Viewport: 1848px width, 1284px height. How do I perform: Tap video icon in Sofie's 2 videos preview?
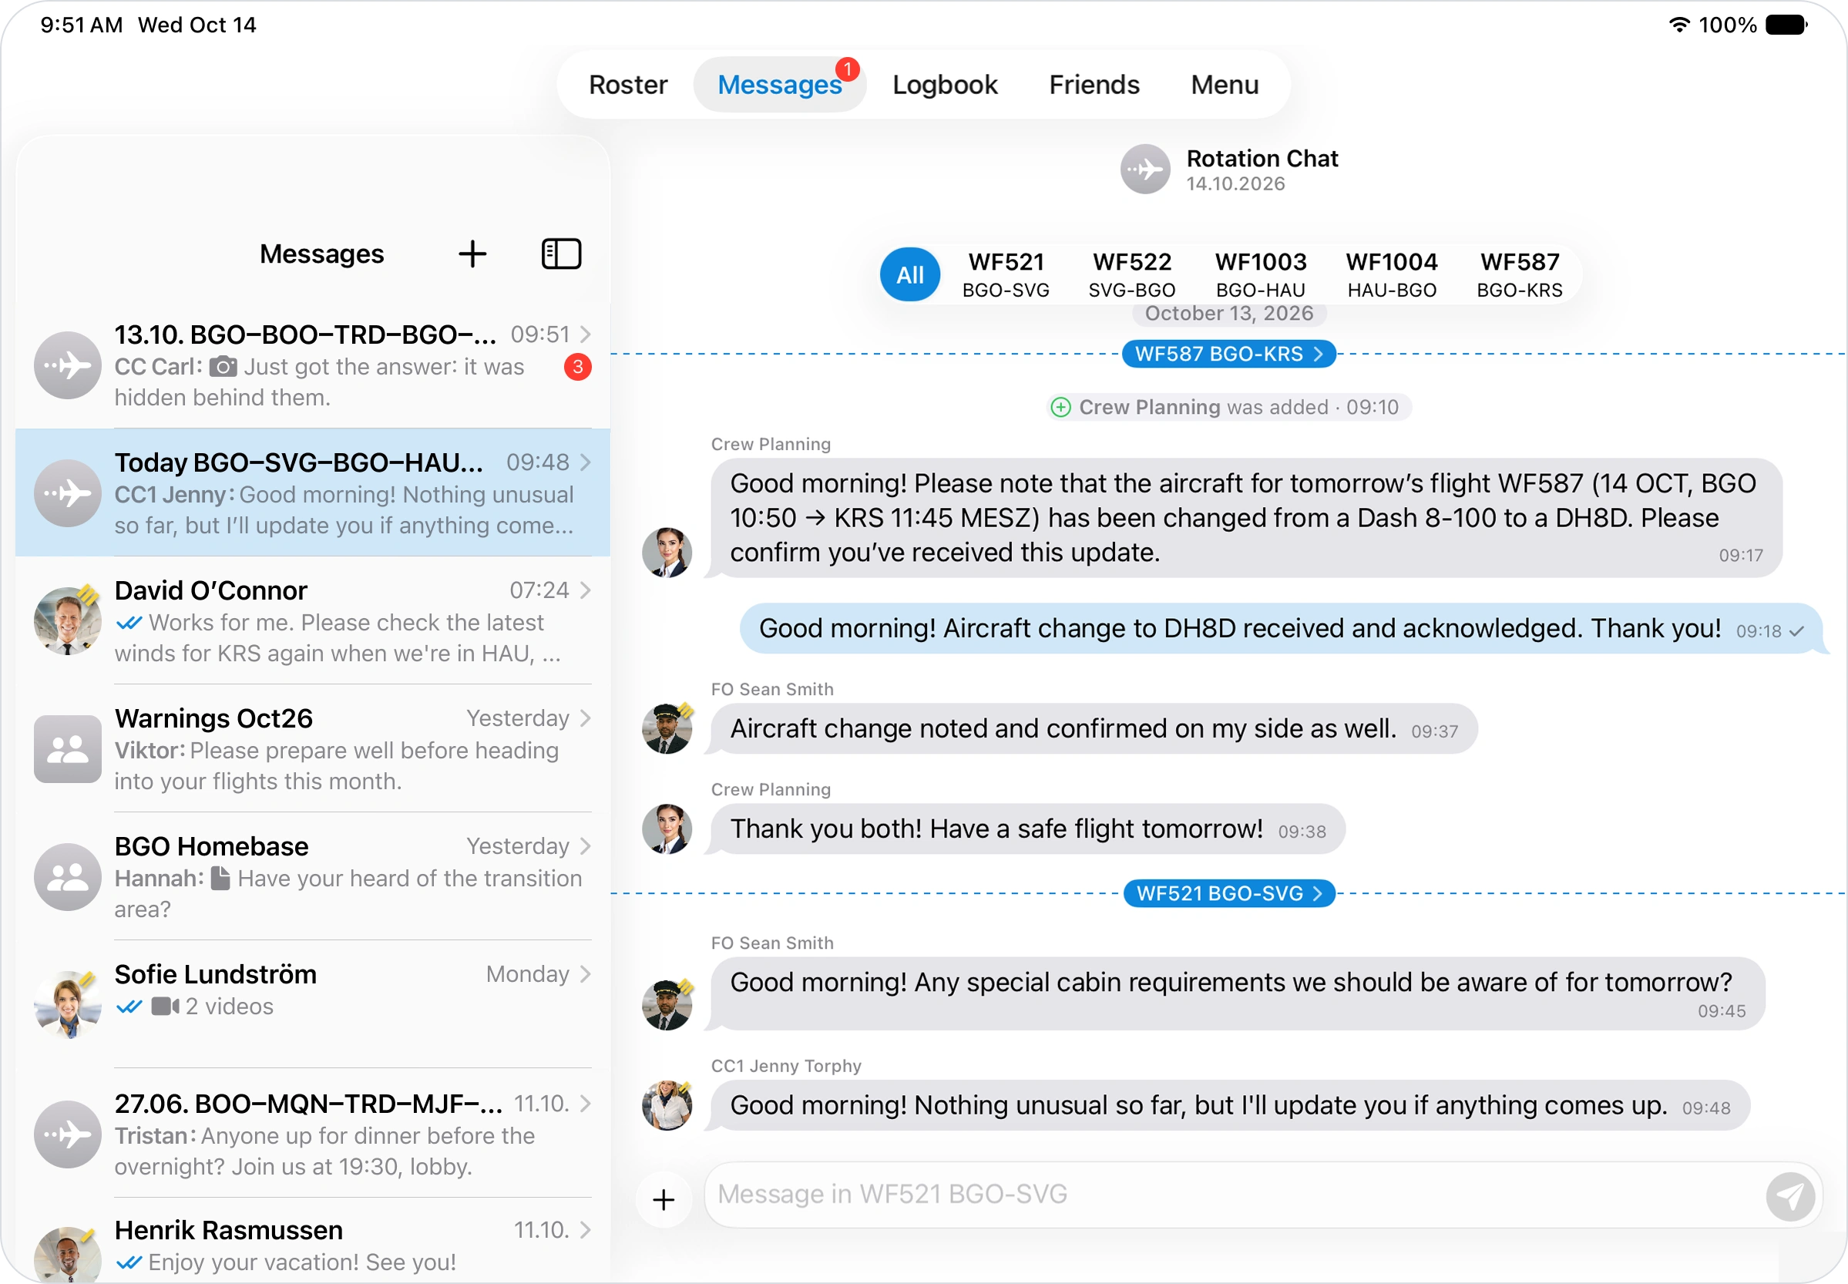pos(166,1007)
